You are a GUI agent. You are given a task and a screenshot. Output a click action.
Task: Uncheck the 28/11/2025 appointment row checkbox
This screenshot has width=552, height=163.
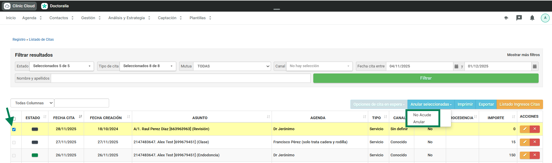pyautogui.click(x=14, y=129)
